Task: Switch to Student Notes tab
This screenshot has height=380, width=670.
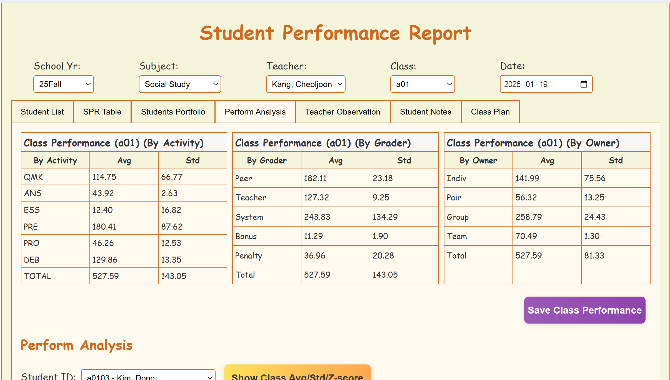Action: [425, 112]
